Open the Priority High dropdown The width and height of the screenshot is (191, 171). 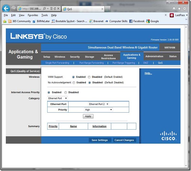point(98,110)
